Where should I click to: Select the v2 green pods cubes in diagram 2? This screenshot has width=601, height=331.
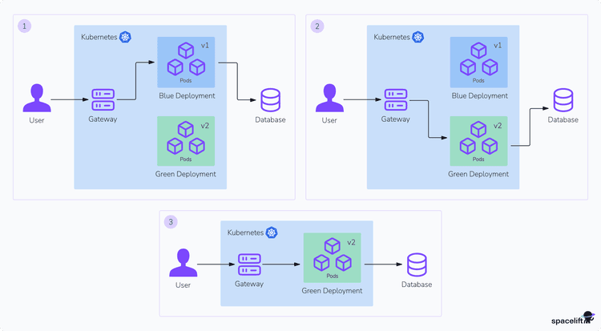coord(478,138)
